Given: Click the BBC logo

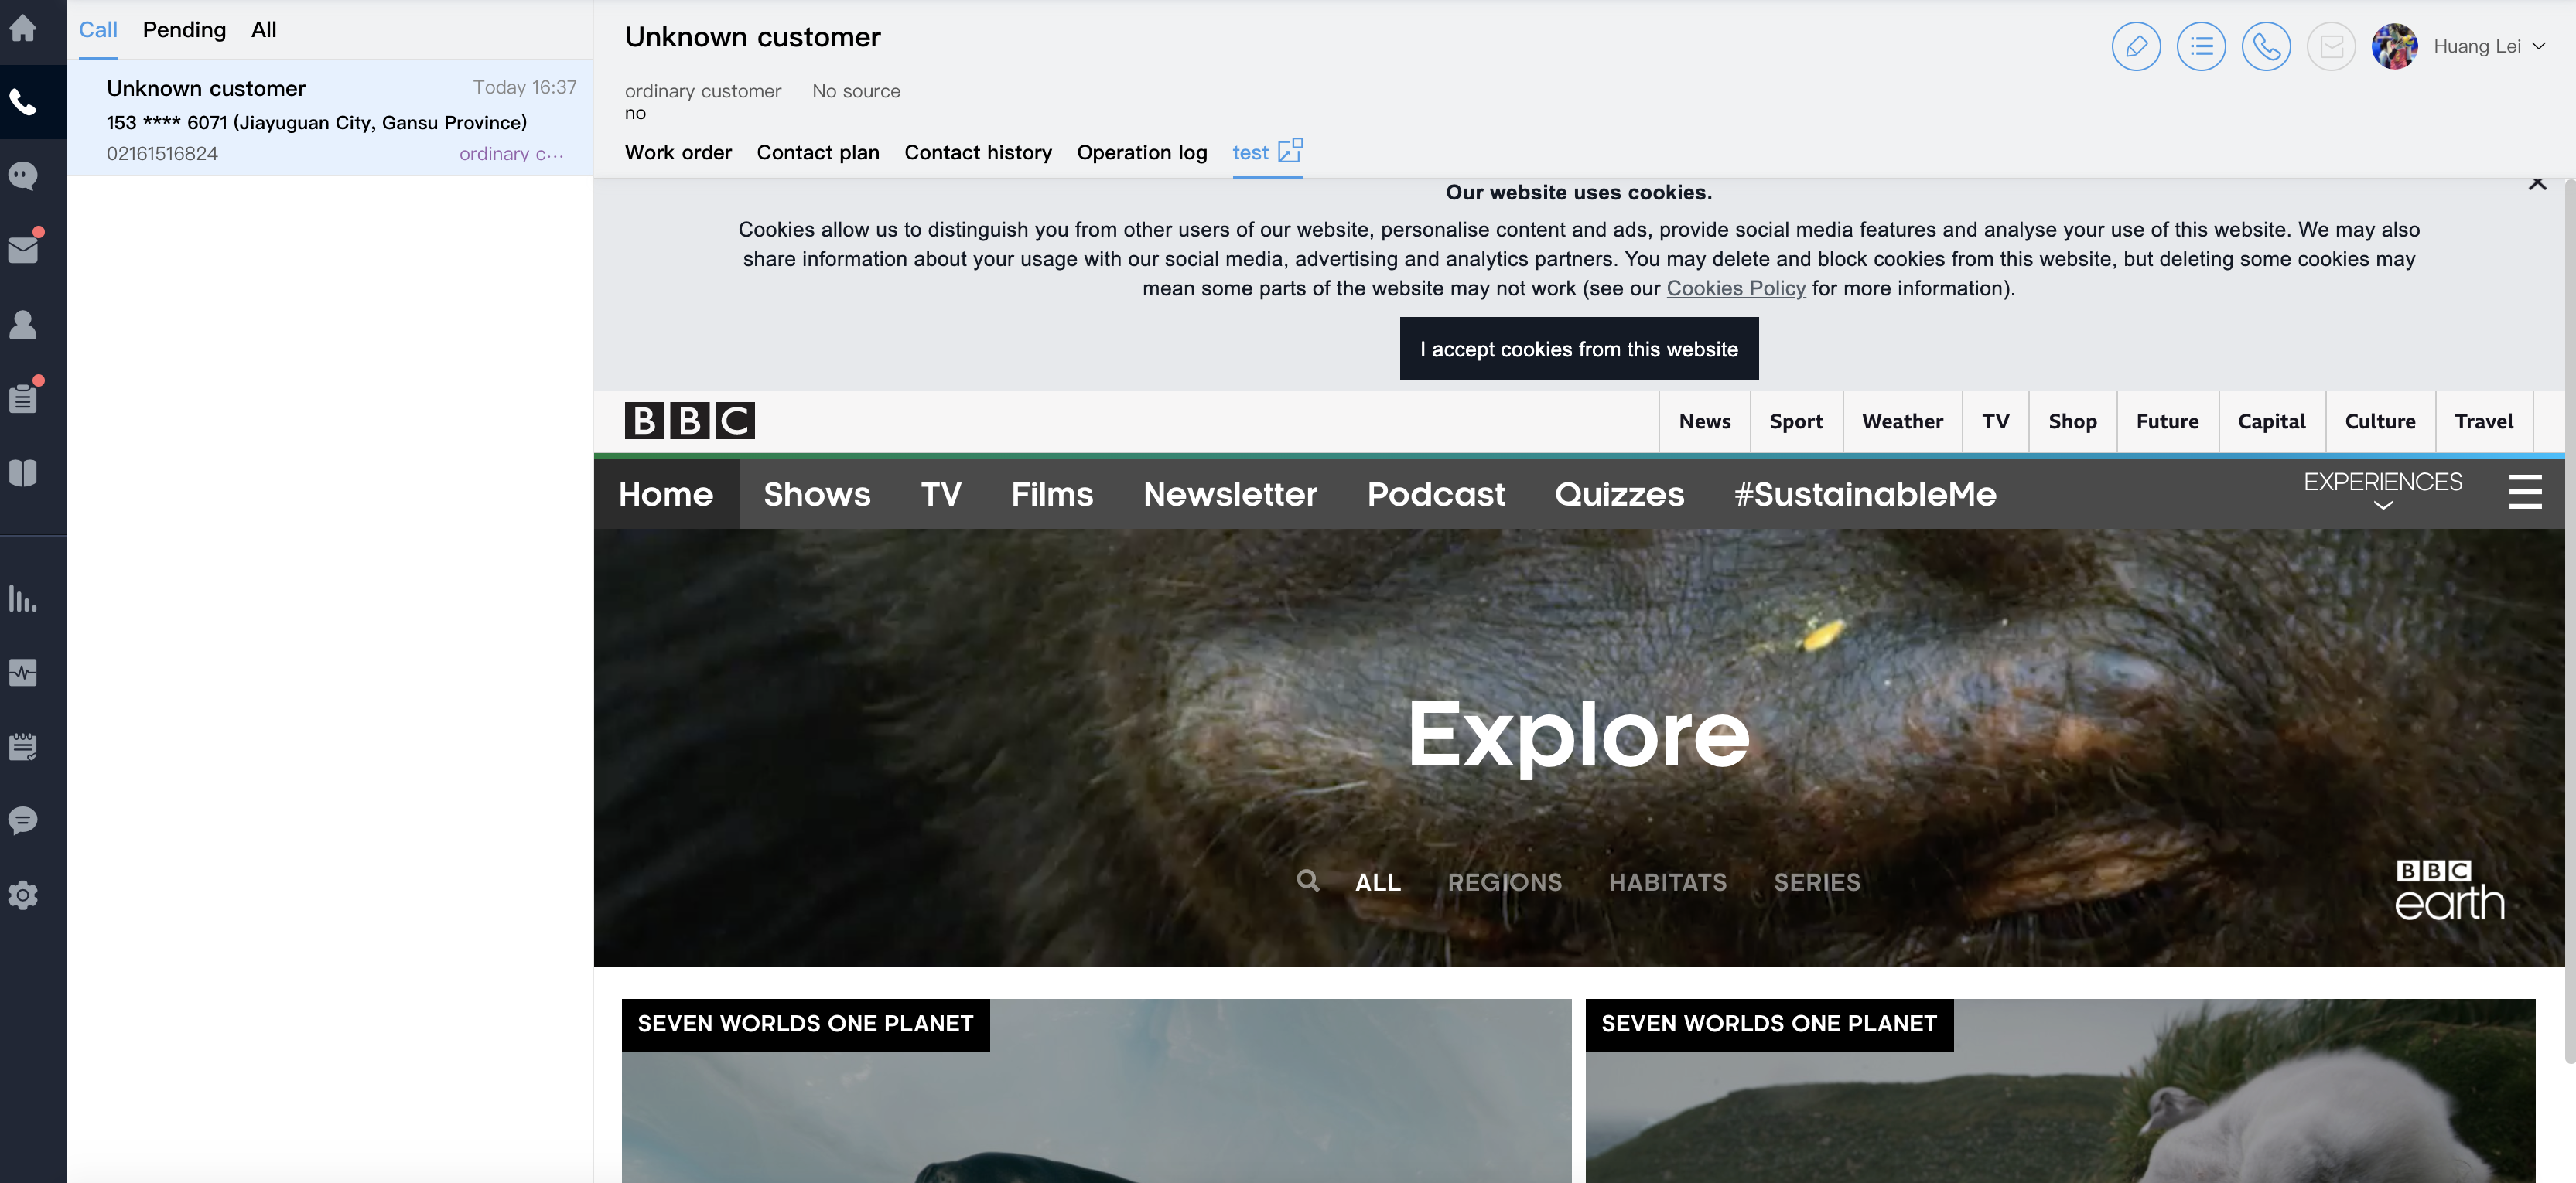Looking at the screenshot, I should click(690, 421).
